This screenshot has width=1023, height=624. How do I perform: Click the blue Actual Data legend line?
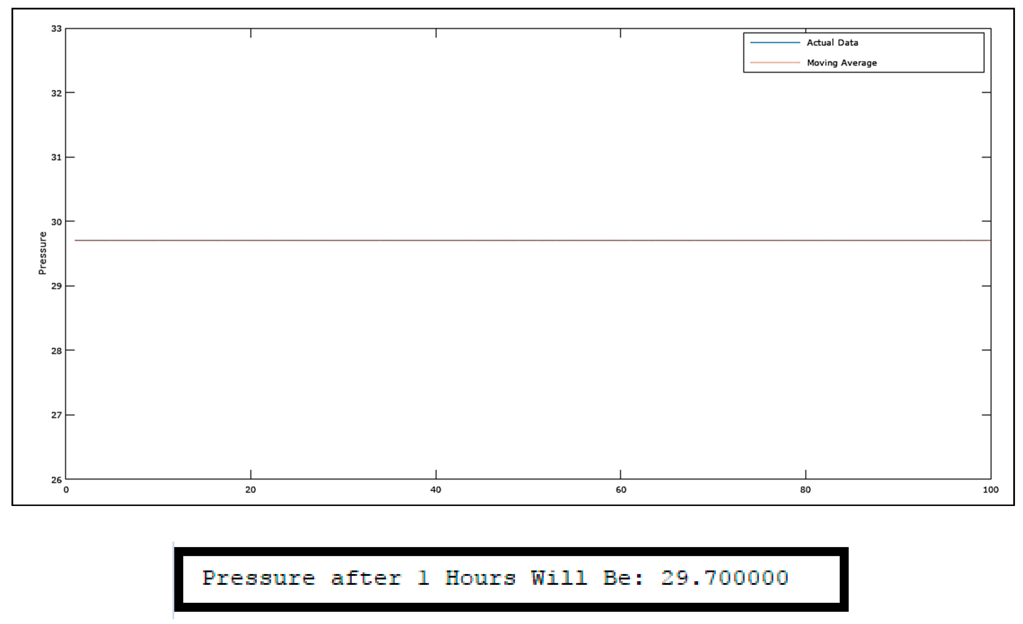point(775,42)
